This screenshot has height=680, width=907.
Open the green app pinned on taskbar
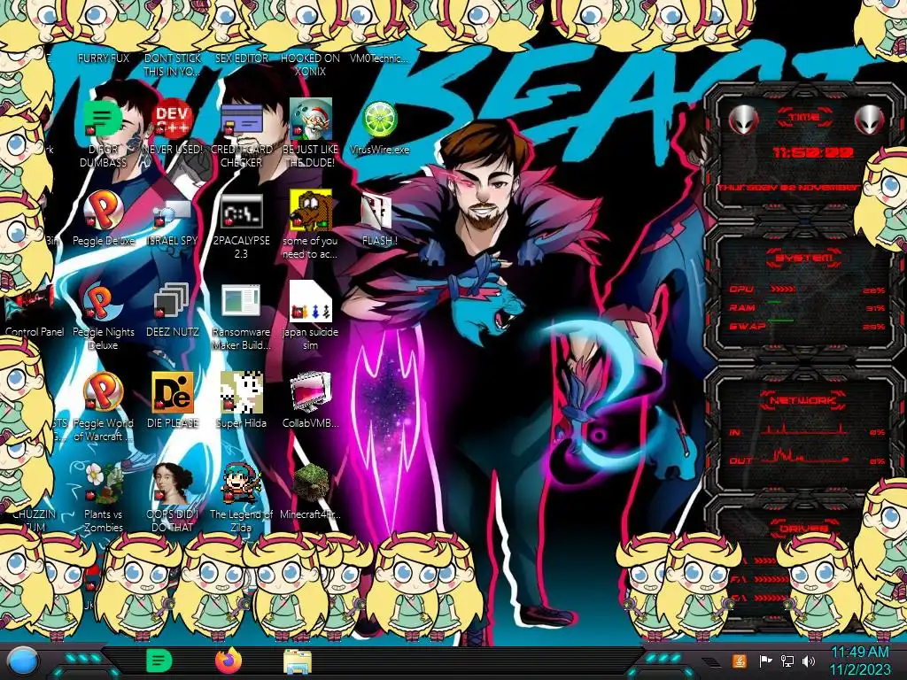[x=159, y=661]
